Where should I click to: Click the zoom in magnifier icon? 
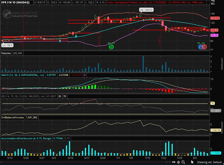183,162
